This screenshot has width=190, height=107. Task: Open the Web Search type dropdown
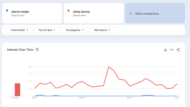pyautogui.click(x=102, y=30)
